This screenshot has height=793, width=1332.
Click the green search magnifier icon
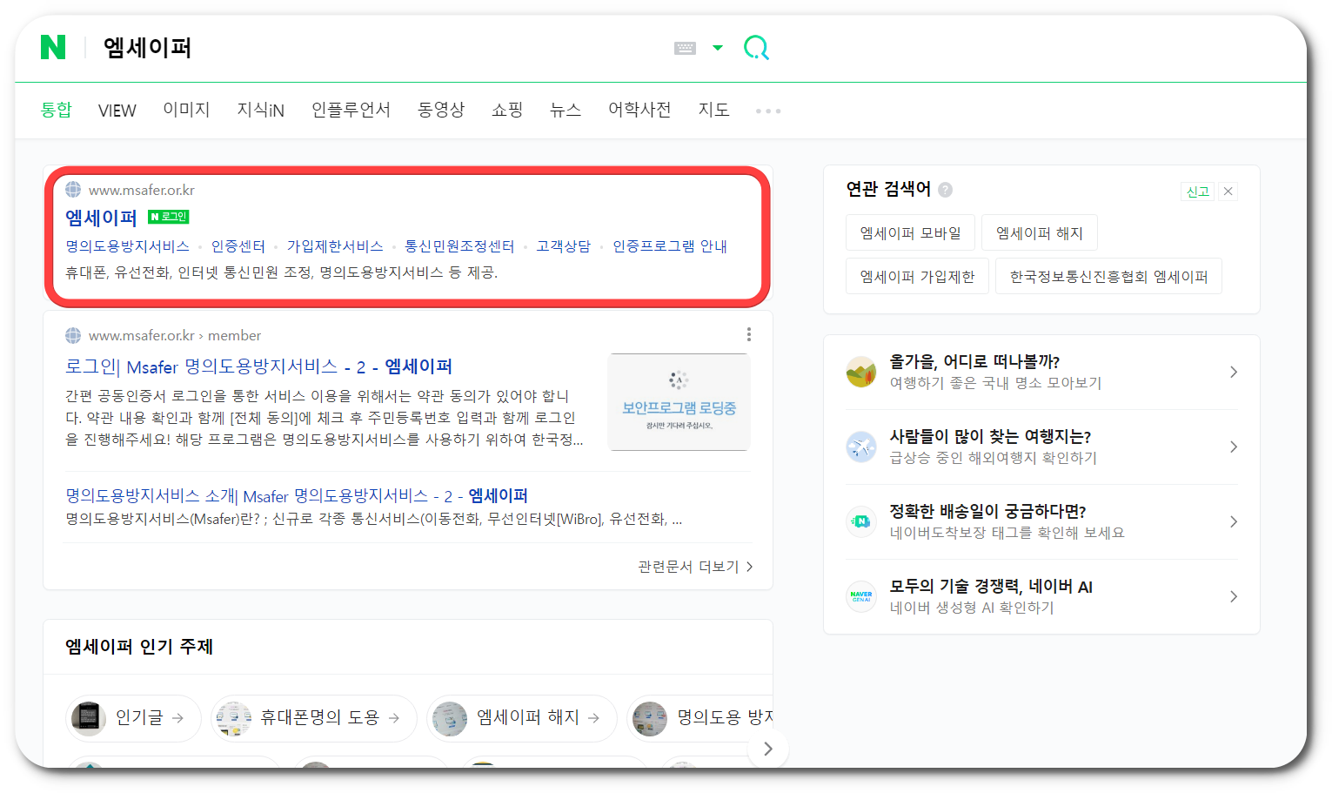756,48
